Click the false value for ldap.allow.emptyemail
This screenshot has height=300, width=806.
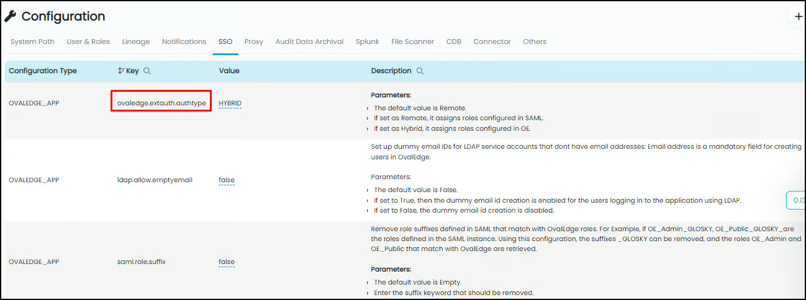pyautogui.click(x=227, y=180)
